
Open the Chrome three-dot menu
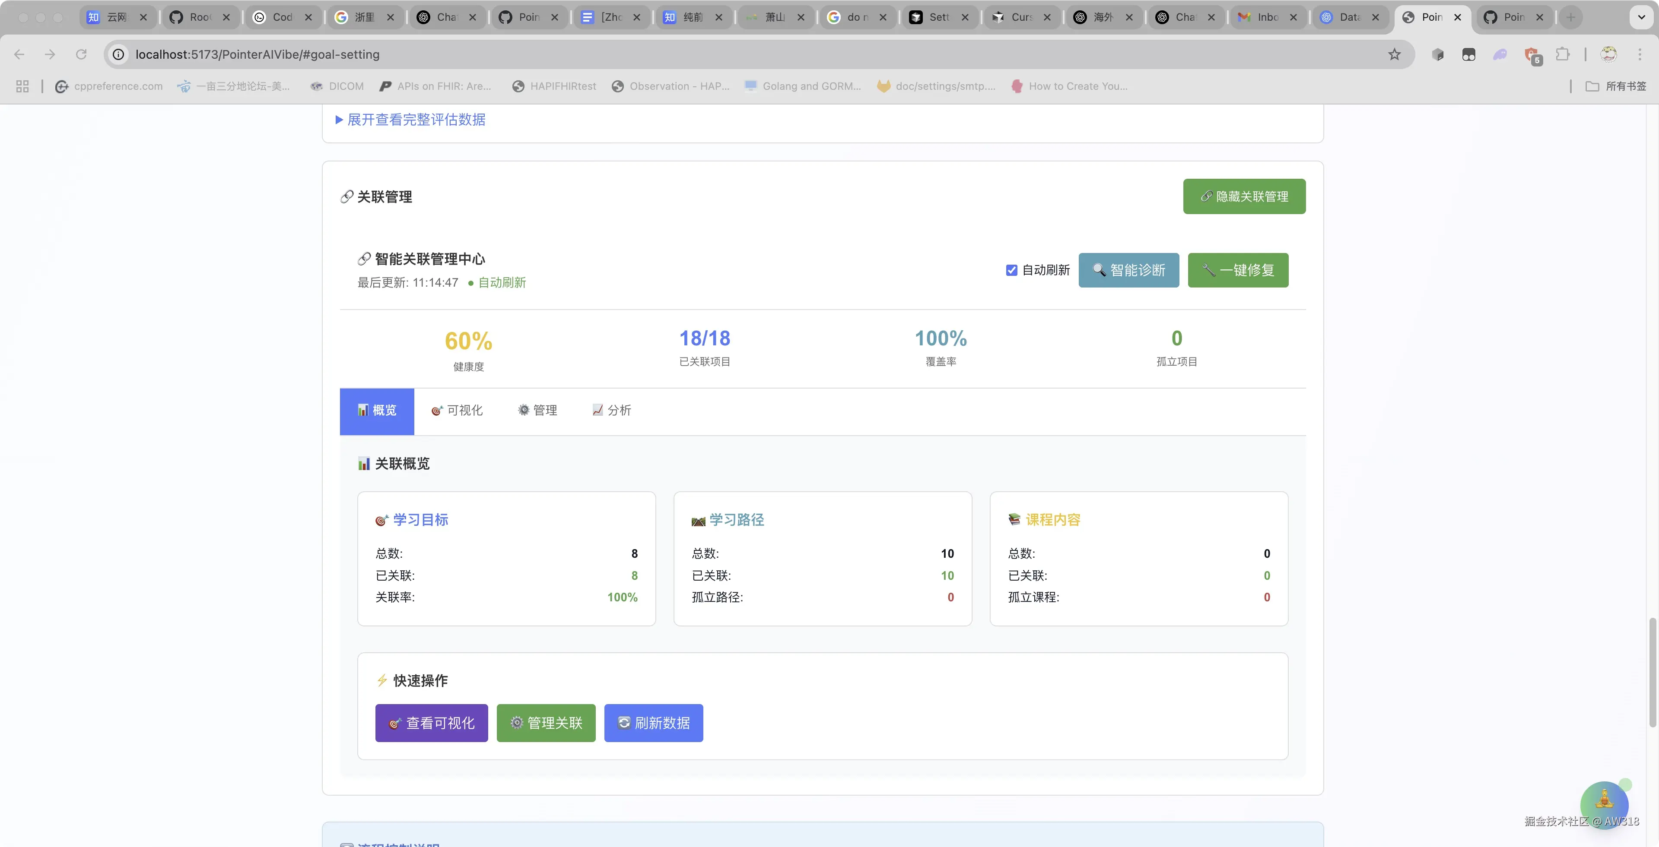coord(1640,55)
